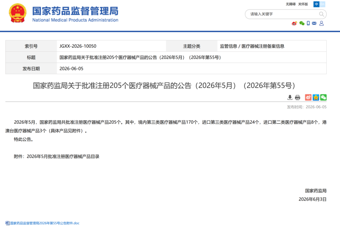Screen dimensions: 340x239
Task: Click 监管信息 / 医疗器械注册备案信息 category
Action: click(x=252, y=46)
